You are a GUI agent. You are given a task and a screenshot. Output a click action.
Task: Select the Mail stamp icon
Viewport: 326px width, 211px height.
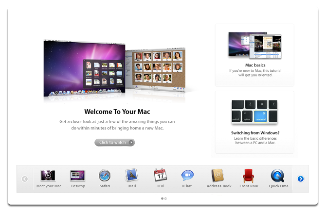[131, 175]
